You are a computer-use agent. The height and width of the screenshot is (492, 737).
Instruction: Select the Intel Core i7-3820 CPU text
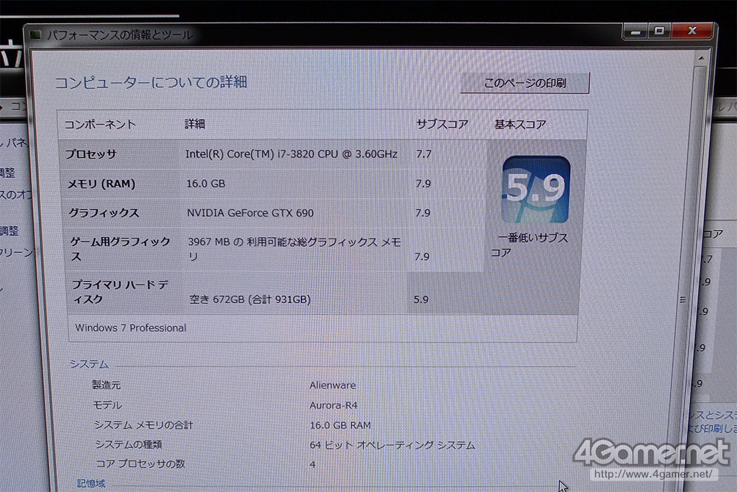[x=291, y=154]
